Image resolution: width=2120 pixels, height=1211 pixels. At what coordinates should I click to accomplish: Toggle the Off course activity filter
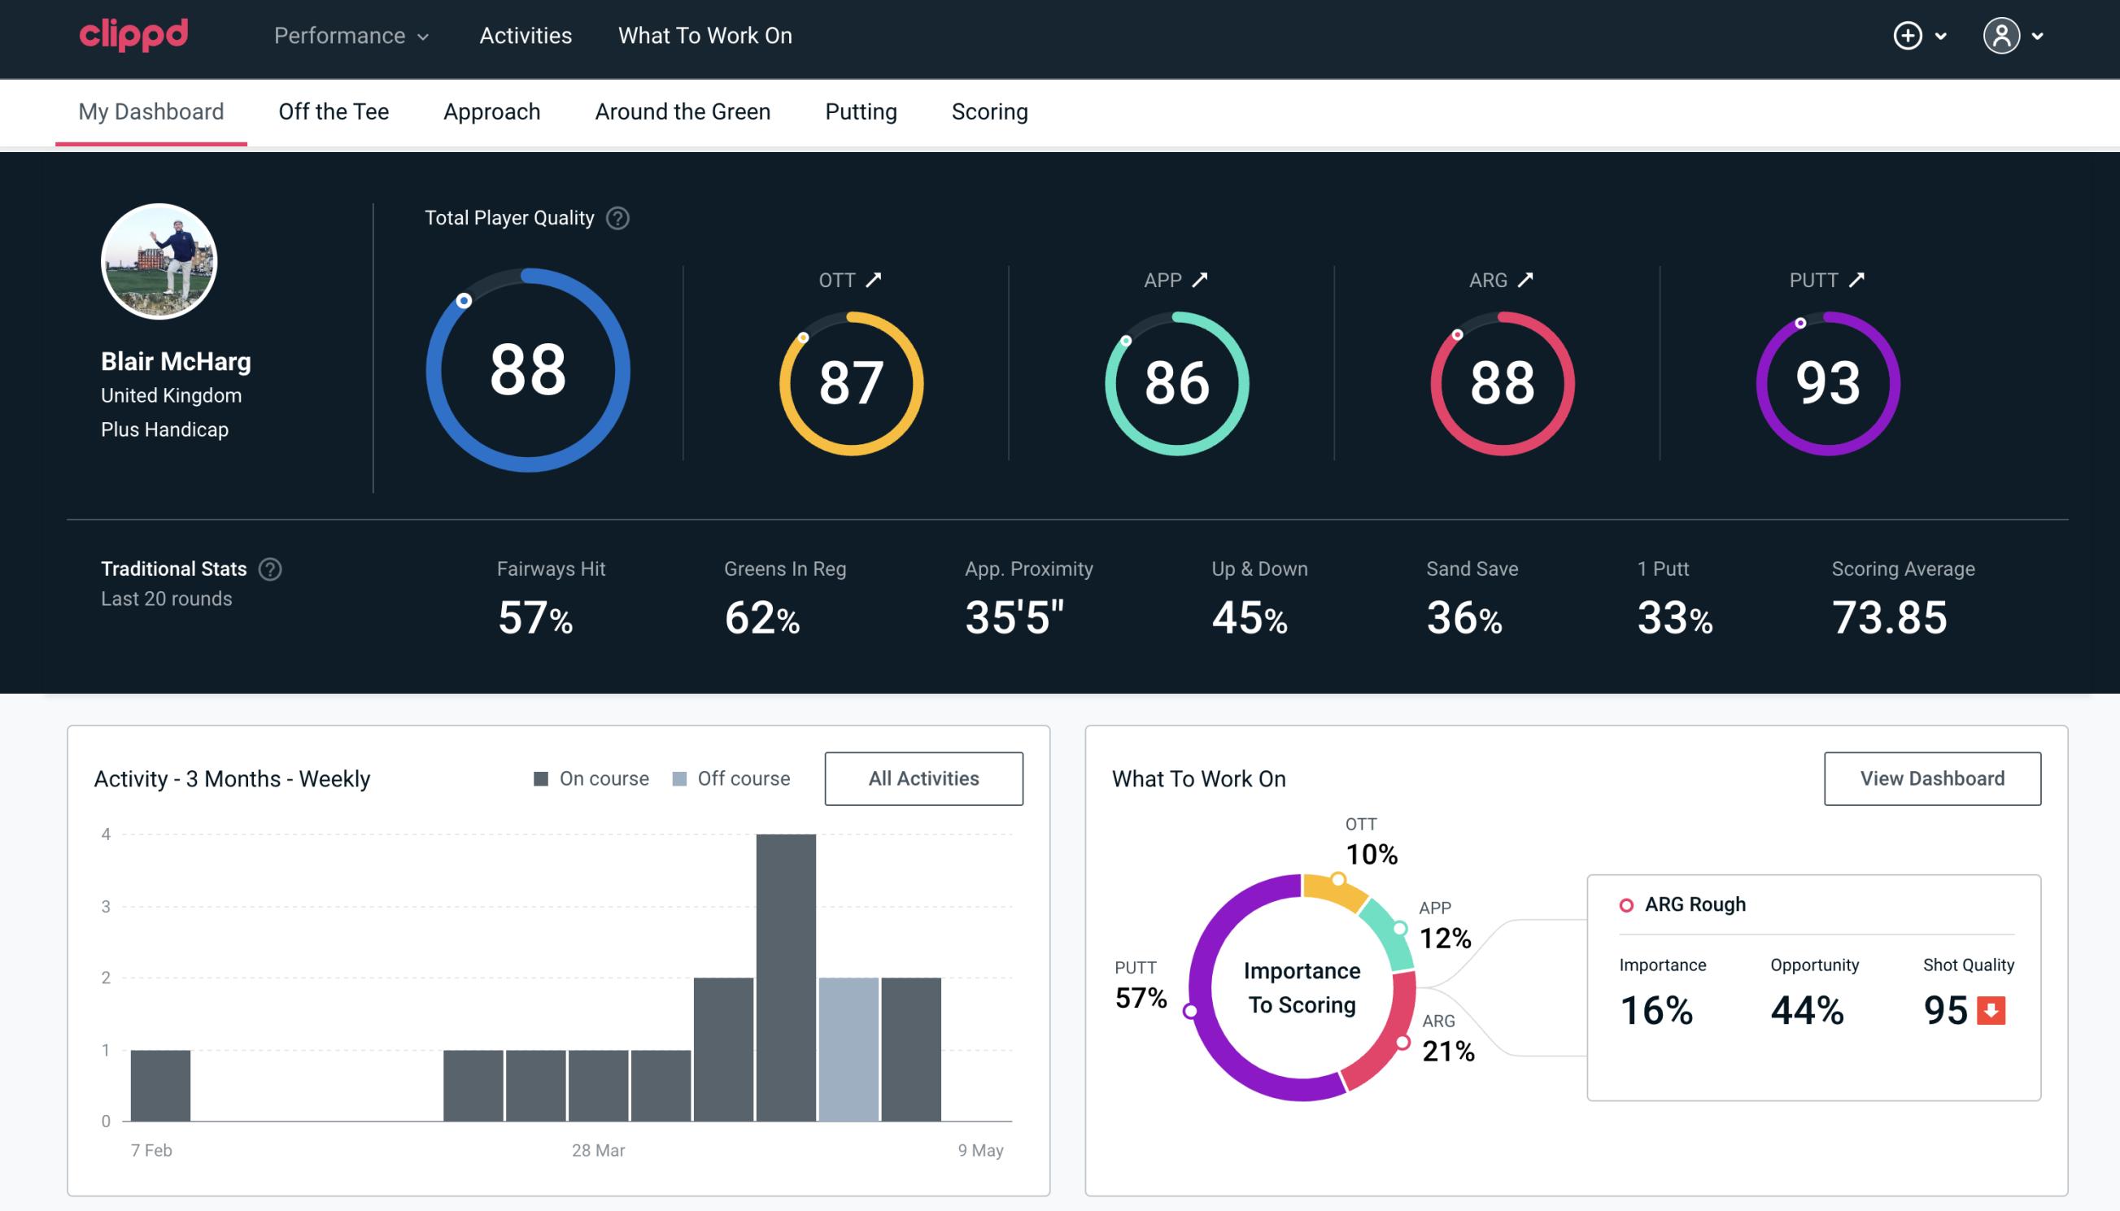(x=728, y=778)
